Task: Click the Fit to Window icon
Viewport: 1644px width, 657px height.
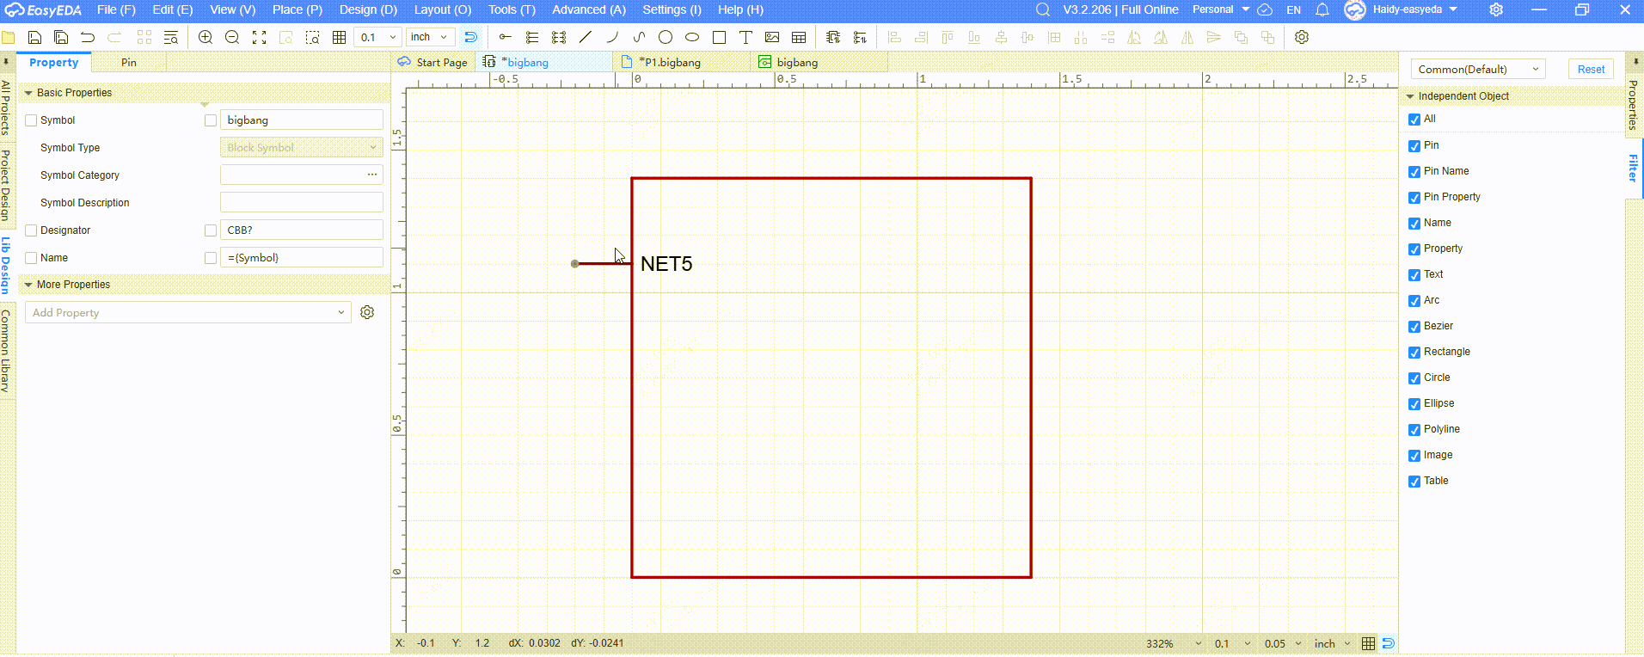Action: tap(259, 37)
